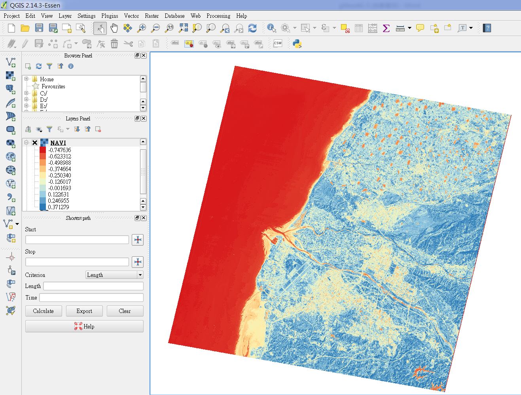Open the Raster menu
Screen dimensions: 521x395
[152, 16]
